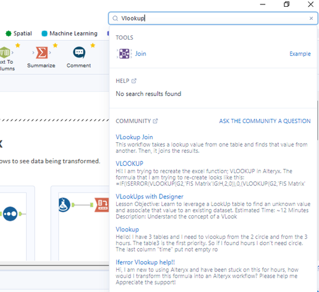Restore down the Designer window
This screenshot has width=319, height=292.
pos(286,4)
